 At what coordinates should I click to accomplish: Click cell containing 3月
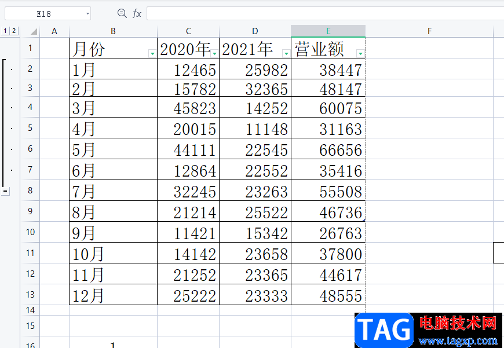113,107
